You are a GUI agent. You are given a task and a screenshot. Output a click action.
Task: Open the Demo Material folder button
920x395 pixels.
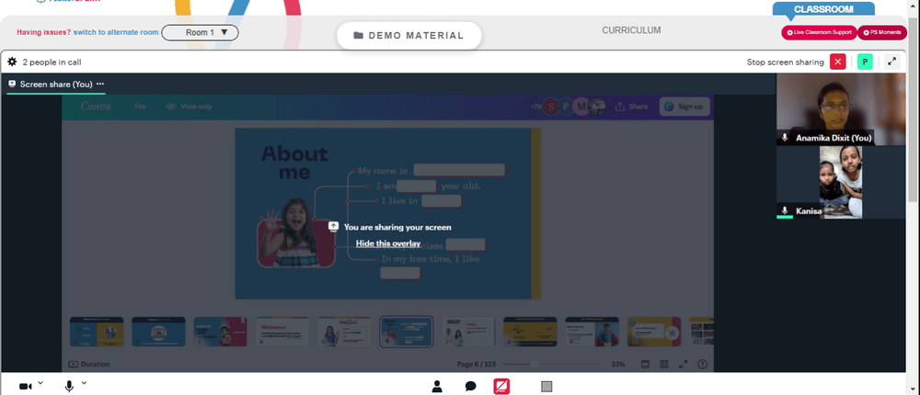coord(409,36)
